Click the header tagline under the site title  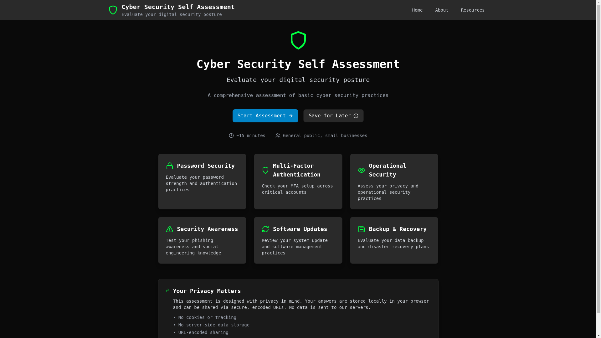(x=172, y=14)
